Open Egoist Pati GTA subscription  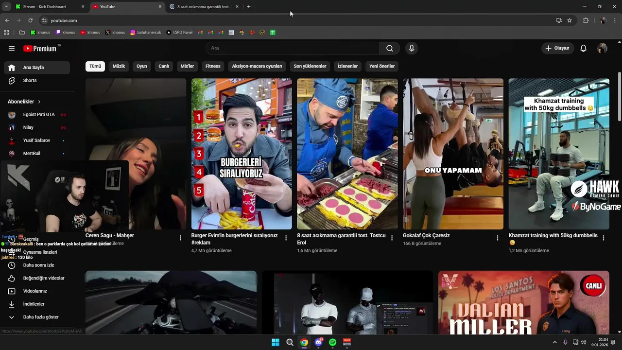pyautogui.click(x=37, y=115)
